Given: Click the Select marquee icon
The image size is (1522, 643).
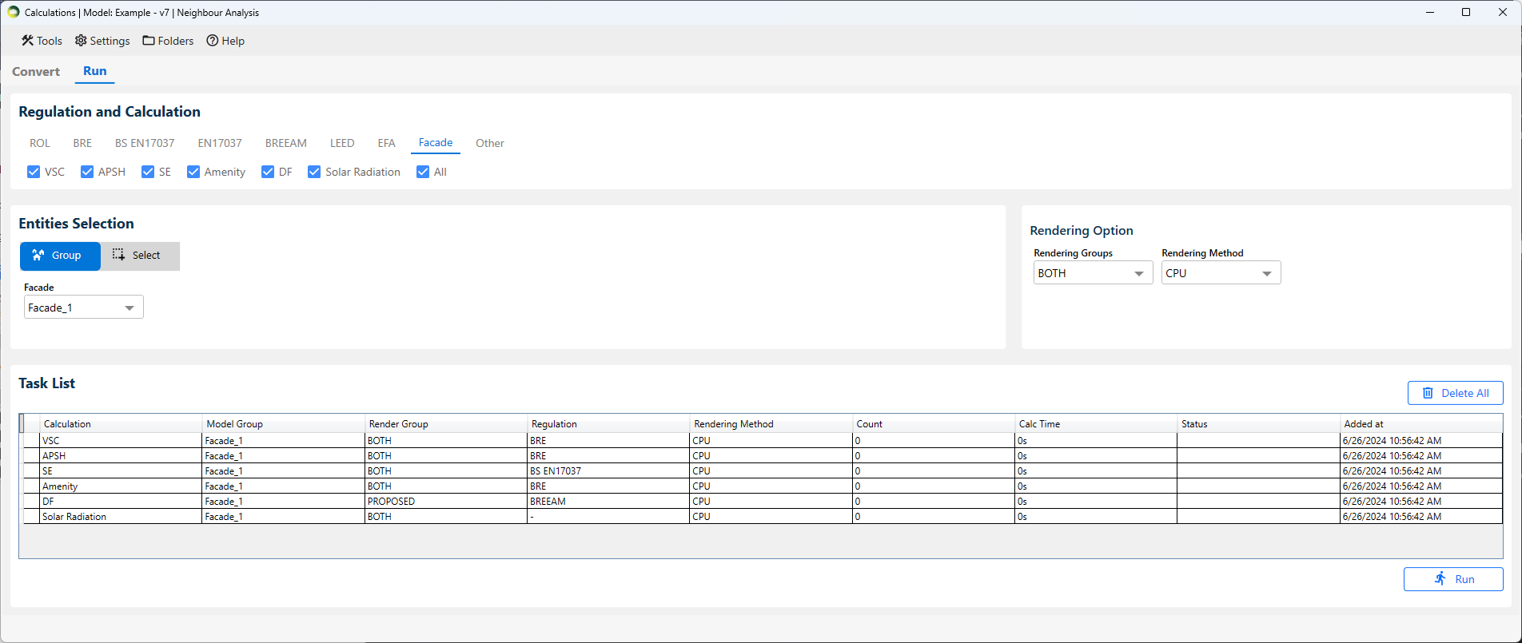Looking at the screenshot, I should [118, 255].
